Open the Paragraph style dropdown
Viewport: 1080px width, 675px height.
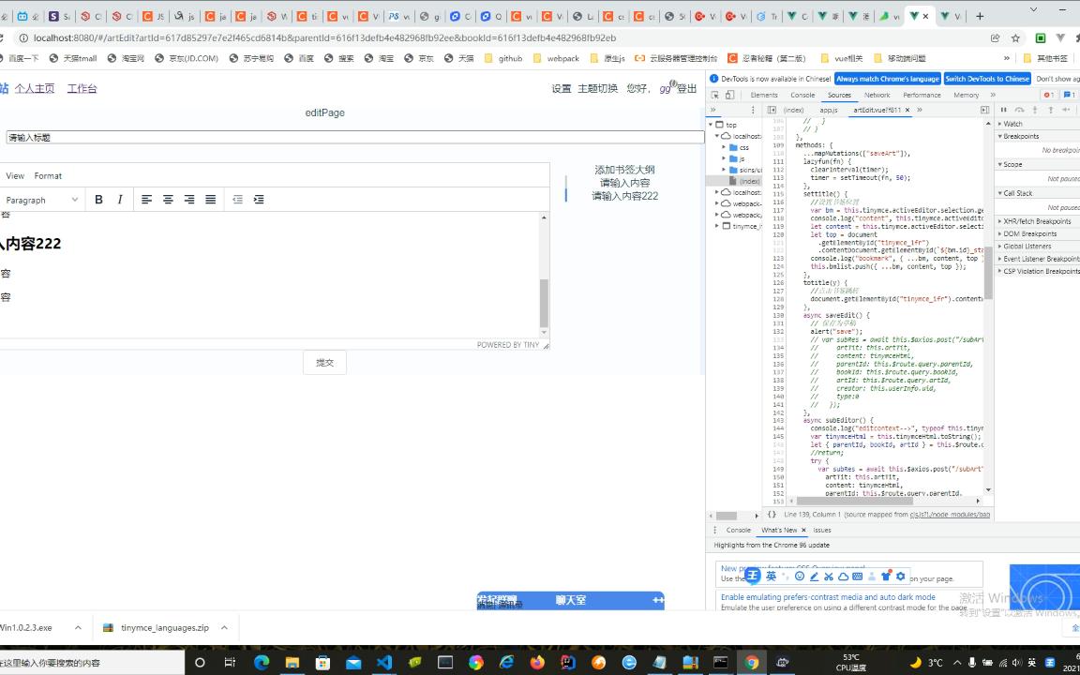[x=40, y=199]
